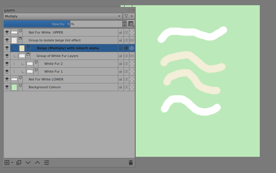Click the Background Colours green thumbnail
Viewport: 276px width, 173px height.
[x=14, y=87]
